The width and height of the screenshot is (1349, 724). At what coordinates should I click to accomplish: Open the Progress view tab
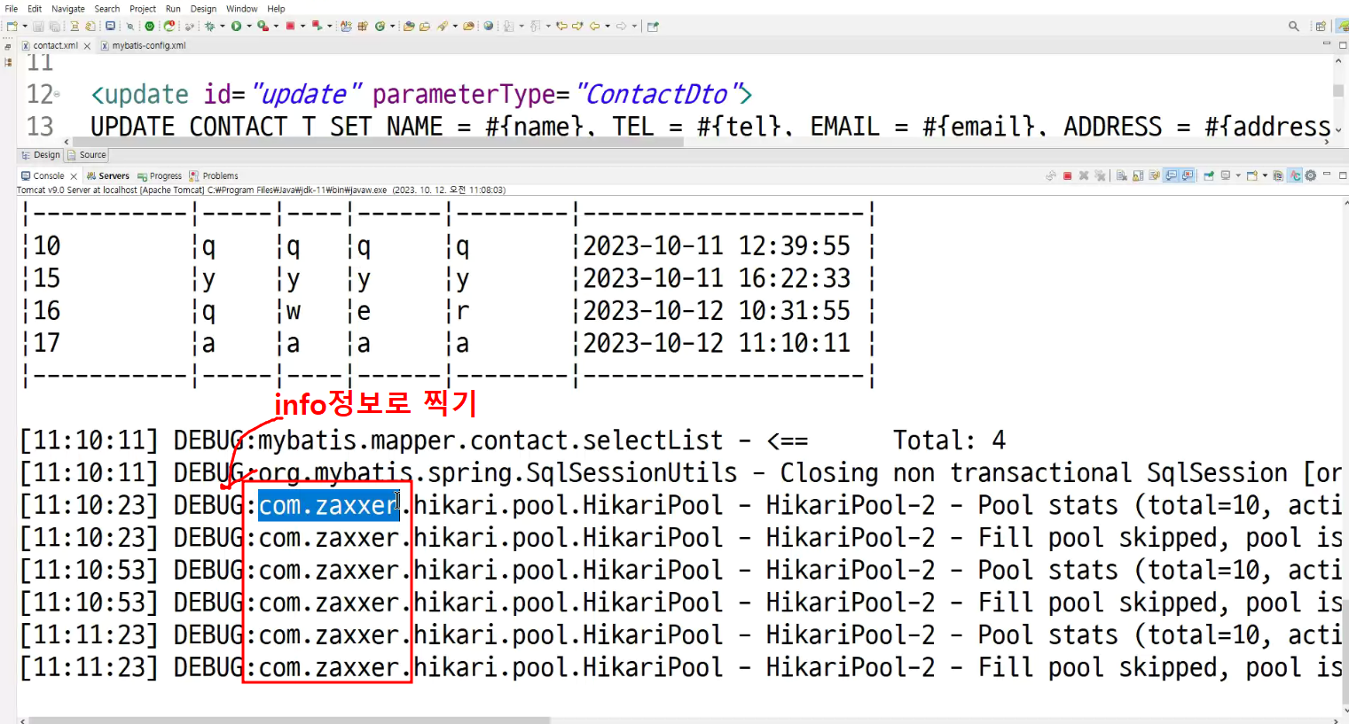160,175
